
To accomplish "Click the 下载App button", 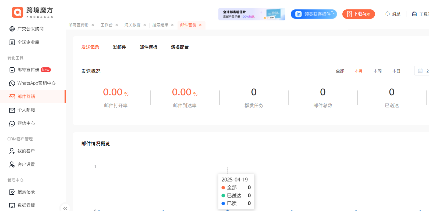I will coord(359,14).
